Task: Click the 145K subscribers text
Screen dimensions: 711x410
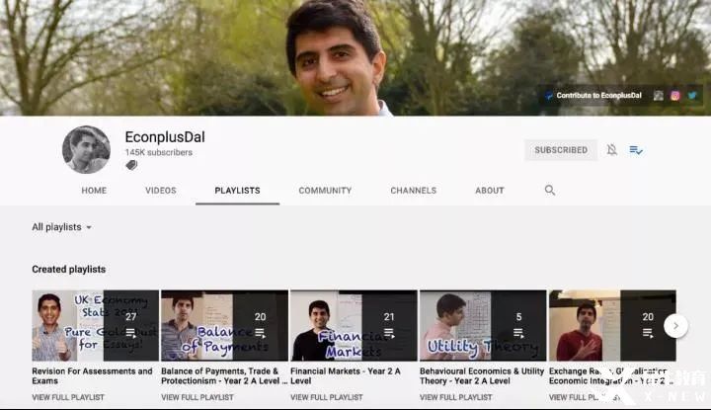Action: coord(159,152)
